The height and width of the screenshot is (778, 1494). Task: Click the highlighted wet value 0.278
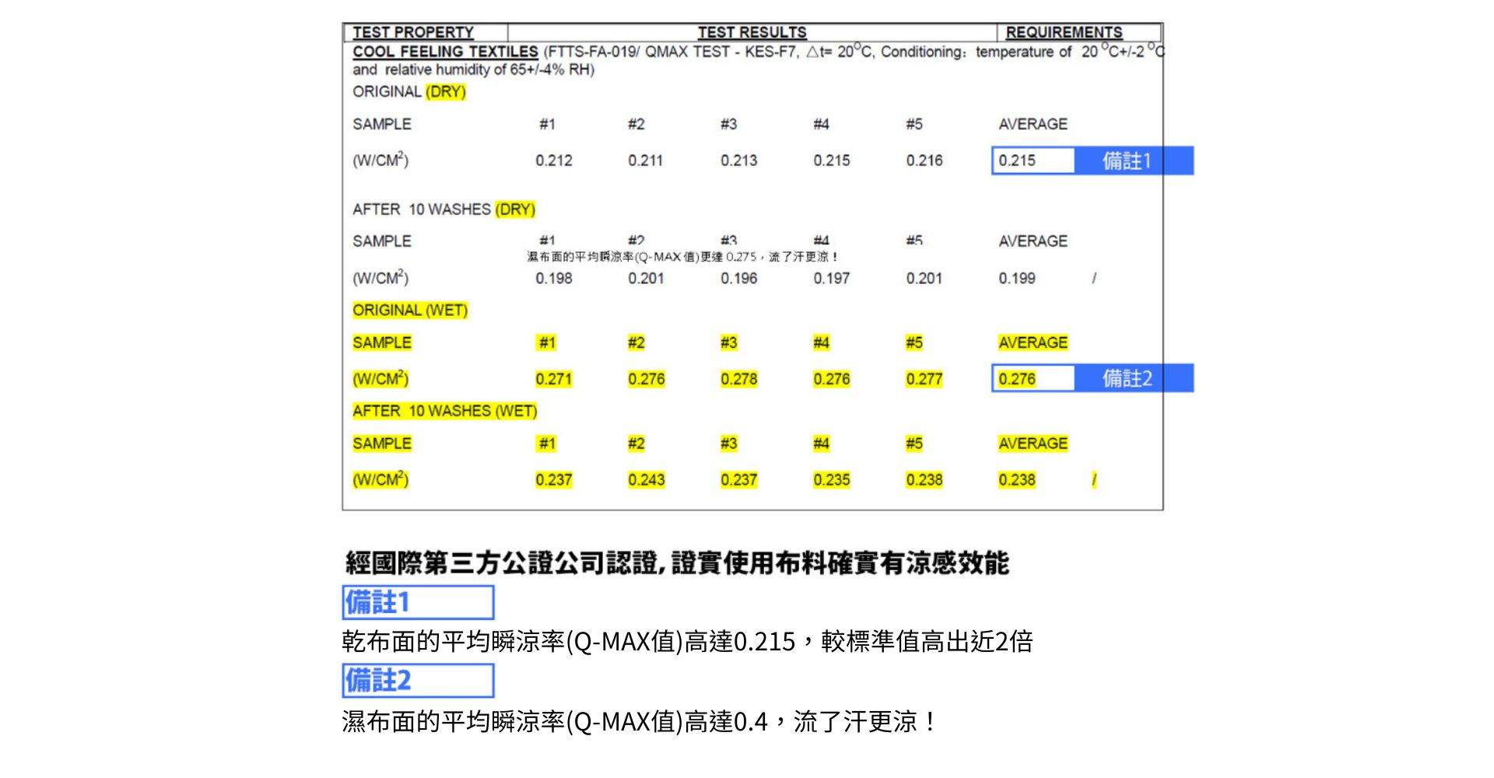coord(738,380)
